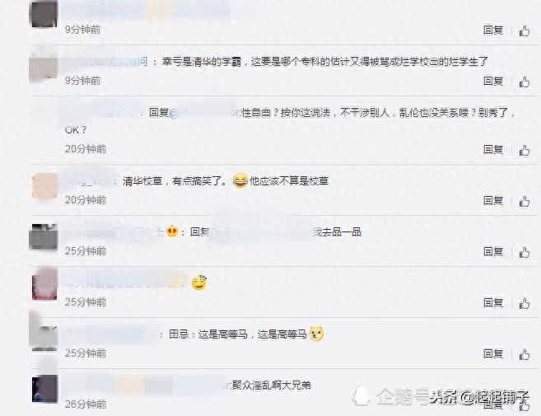Like the topmost comment from 9分钟前

pos(524,30)
